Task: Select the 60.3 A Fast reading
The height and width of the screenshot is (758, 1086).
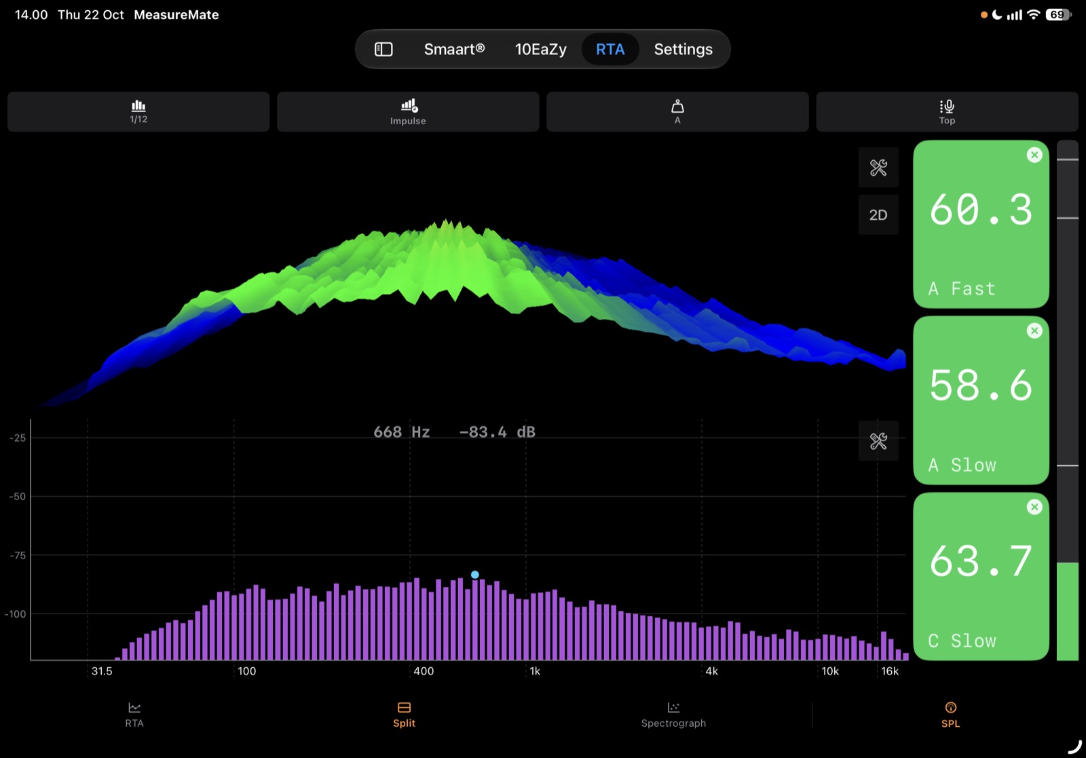Action: [981, 225]
